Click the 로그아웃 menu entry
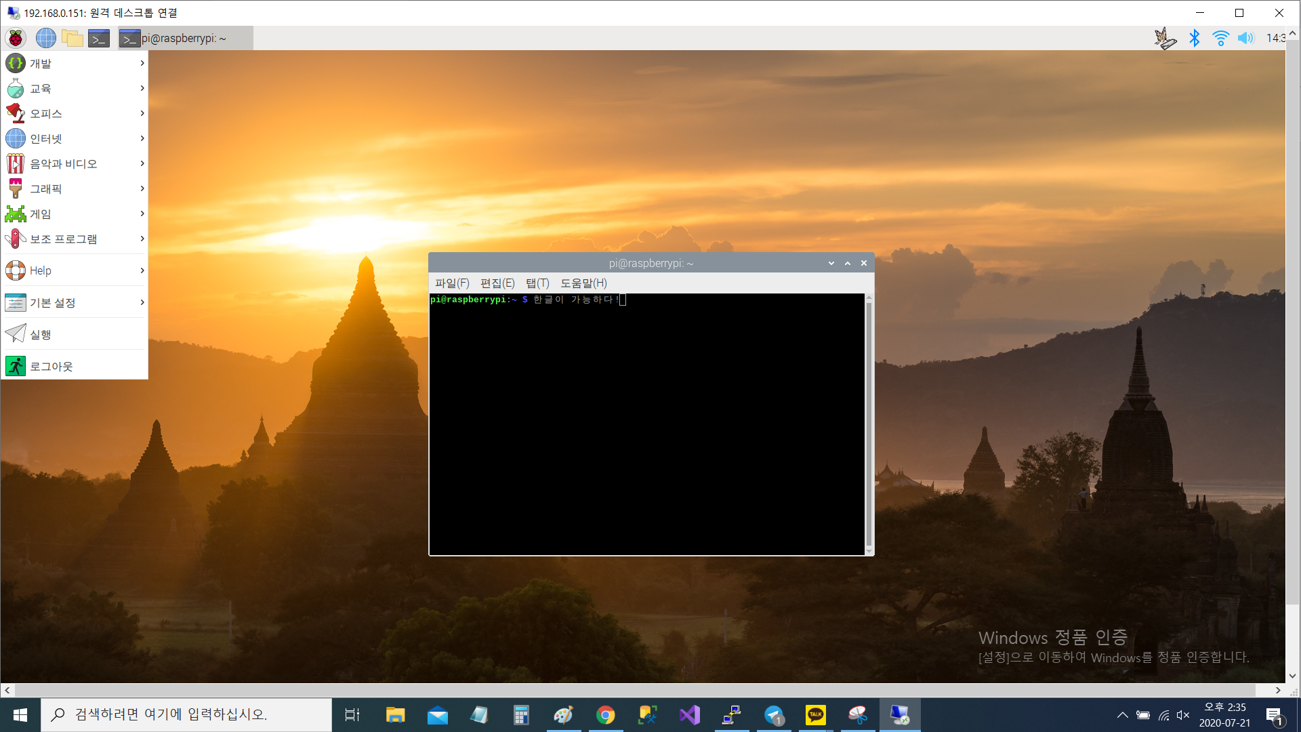Image resolution: width=1301 pixels, height=732 pixels. tap(51, 366)
